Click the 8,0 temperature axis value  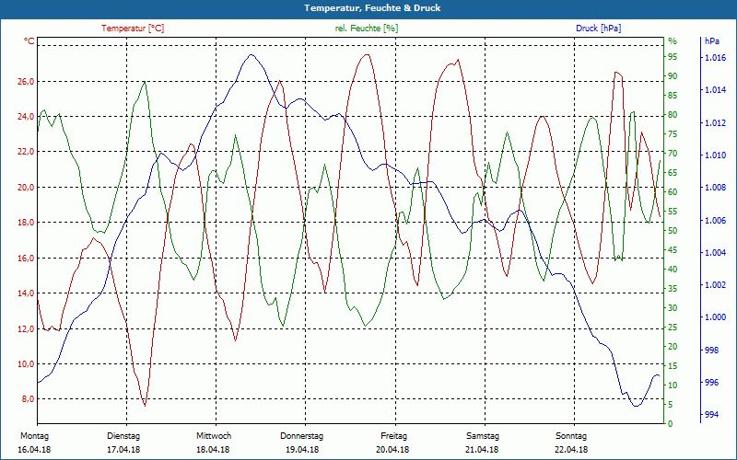click(x=28, y=399)
